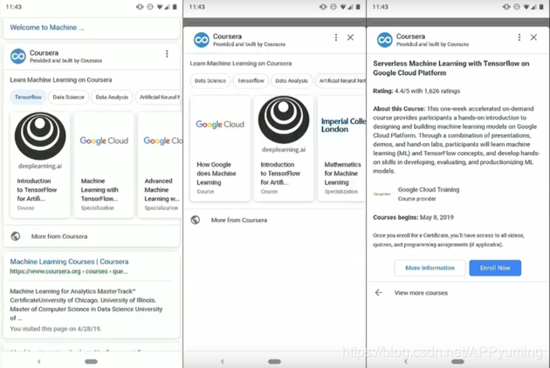Screen dimensions: 550x368
Task: Tap Courses begins May 8, 2019 text
Action: [x=413, y=217]
